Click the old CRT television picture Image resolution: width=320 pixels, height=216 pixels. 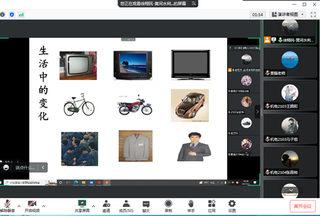coord(78,66)
